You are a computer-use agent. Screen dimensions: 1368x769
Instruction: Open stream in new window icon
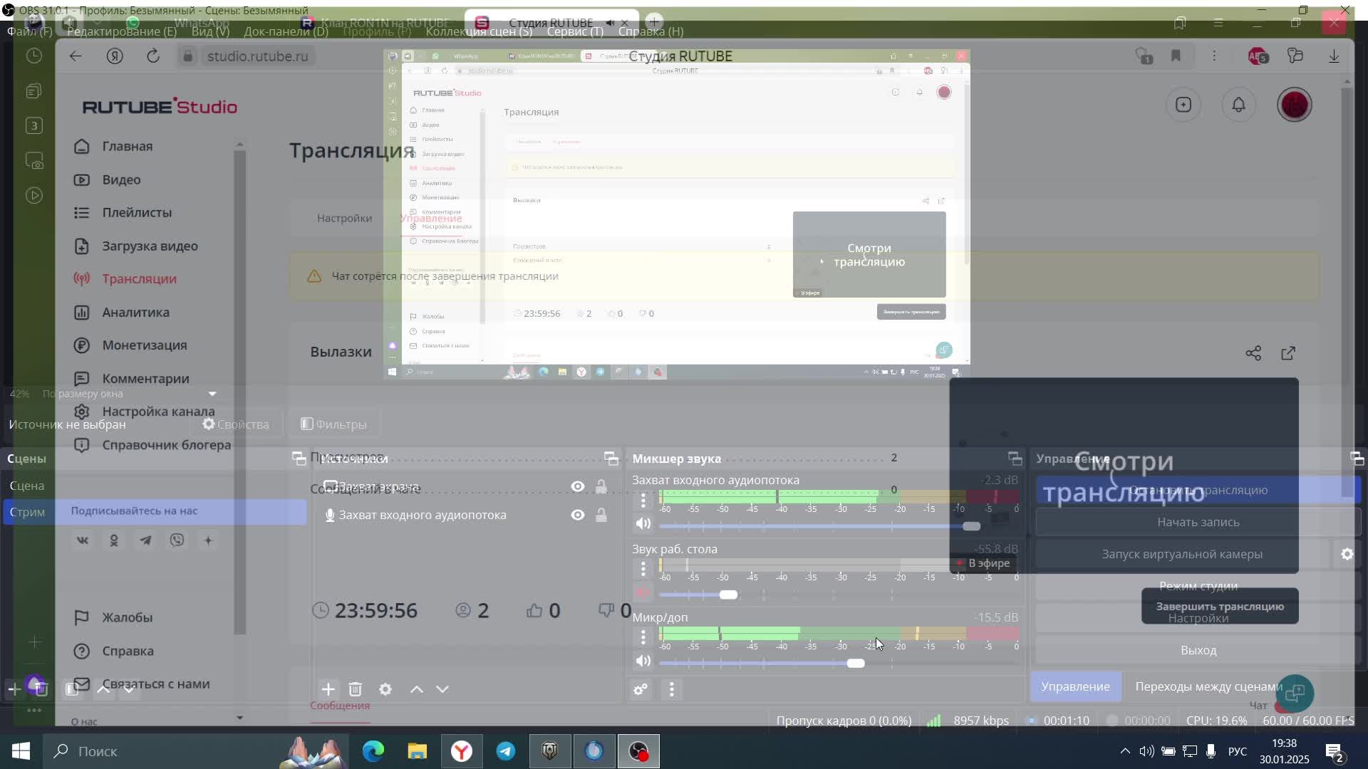(1288, 353)
